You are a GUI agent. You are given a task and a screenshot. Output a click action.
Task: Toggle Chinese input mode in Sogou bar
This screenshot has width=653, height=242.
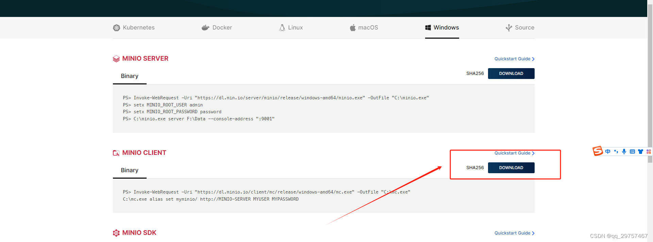pyautogui.click(x=608, y=152)
